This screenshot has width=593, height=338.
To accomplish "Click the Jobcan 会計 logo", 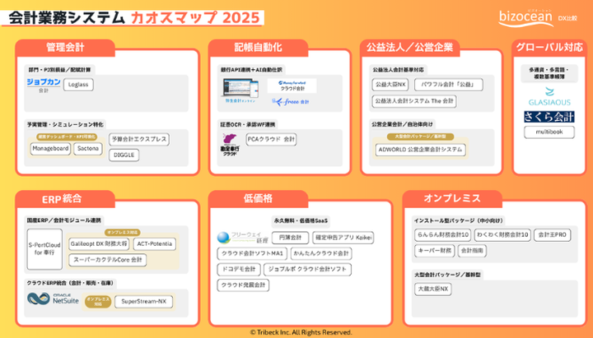I will pos(44,85).
